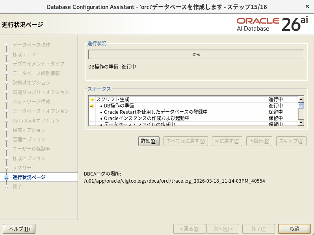This screenshot has width=314, height=235.
Task: Click すべて元に戻す(V) button
Action: 186,141
